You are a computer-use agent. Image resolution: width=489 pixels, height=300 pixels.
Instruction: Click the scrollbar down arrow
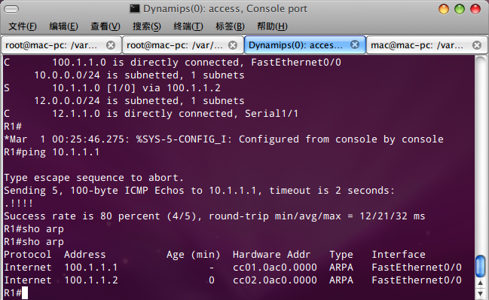480,294
